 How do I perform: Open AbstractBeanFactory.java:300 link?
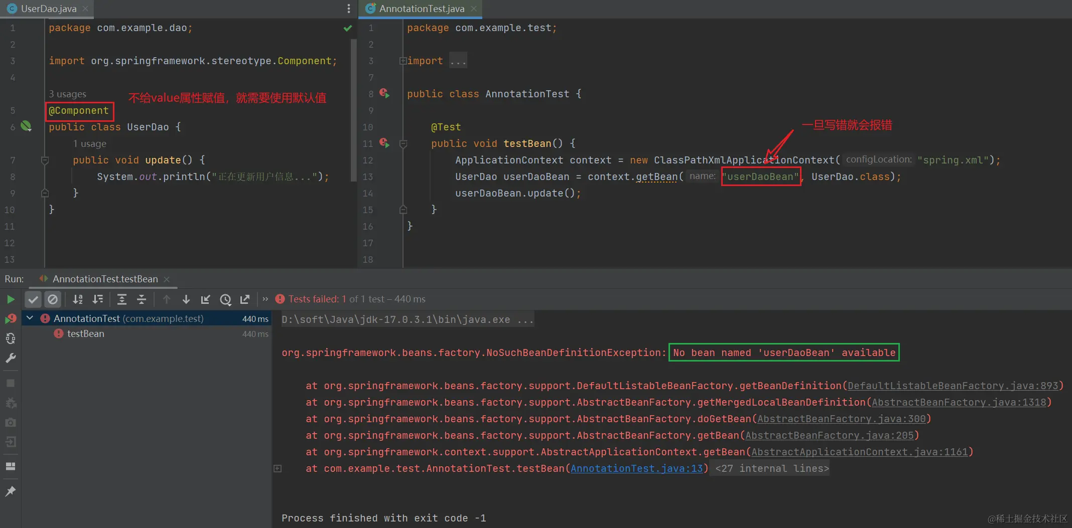pyautogui.click(x=842, y=419)
